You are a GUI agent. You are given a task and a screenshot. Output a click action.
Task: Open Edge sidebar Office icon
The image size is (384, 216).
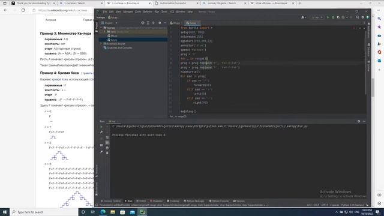click(x=379, y=52)
